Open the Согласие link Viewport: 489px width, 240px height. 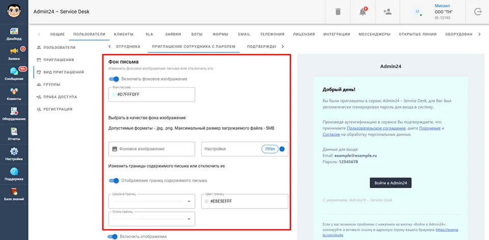(331, 135)
